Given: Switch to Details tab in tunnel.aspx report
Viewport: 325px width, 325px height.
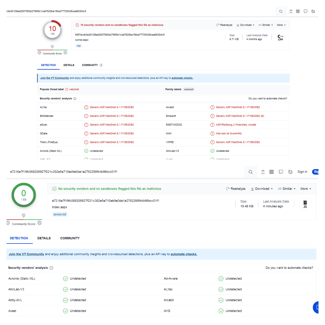Looking at the screenshot, I should coord(69,65).
